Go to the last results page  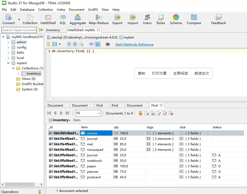68,113
